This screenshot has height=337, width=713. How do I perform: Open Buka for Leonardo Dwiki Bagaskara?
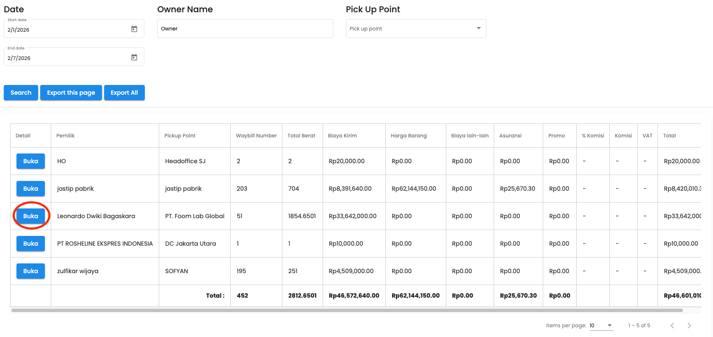point(30,216)
